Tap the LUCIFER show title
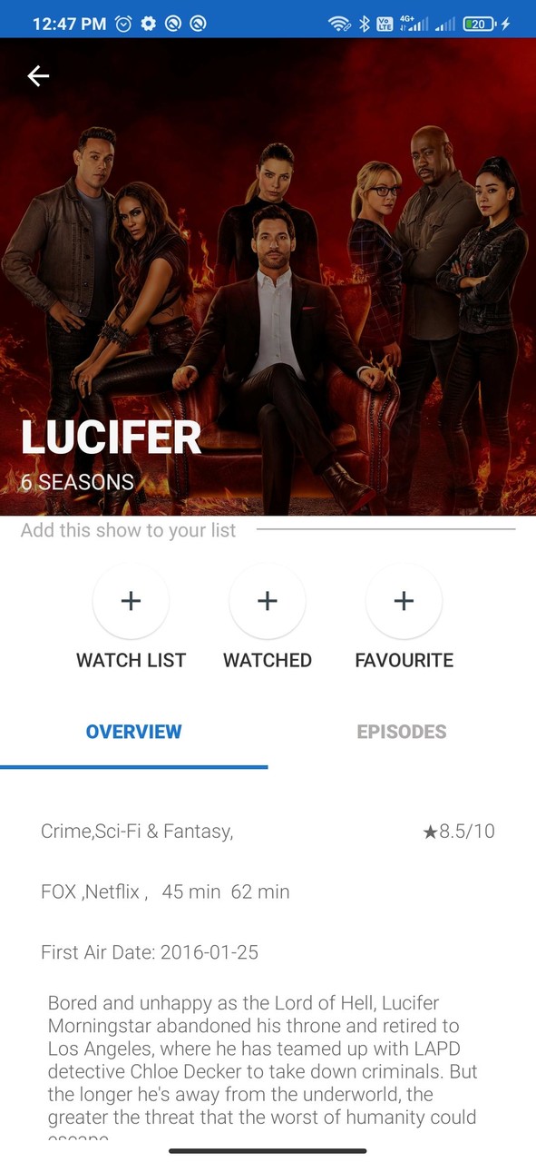Image resolution: width=536 pixels, height=1162 pixels. [x=111, y=438]
